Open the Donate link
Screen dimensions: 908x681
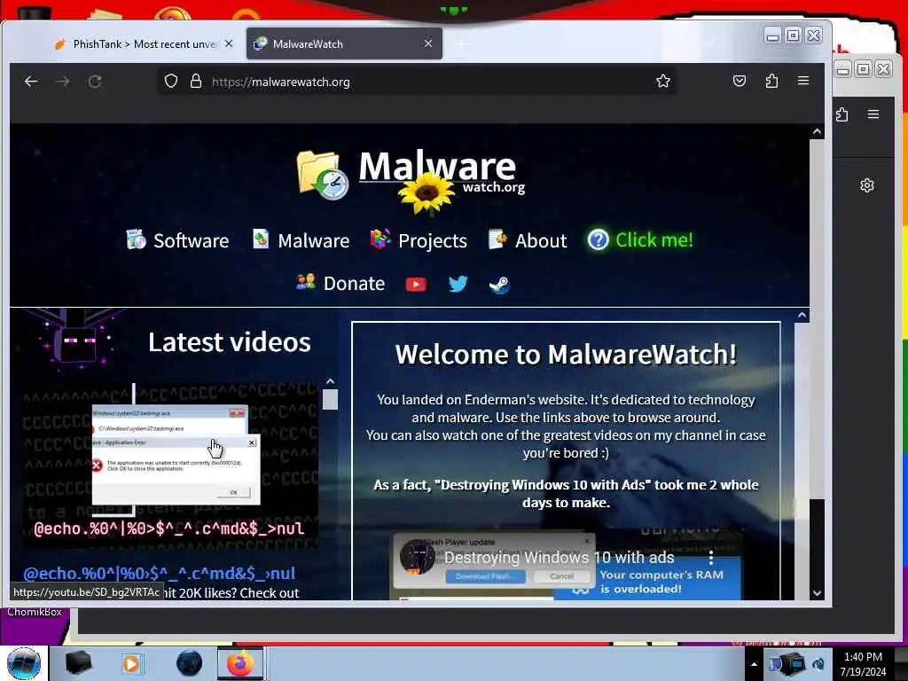[x=340, y=283]
